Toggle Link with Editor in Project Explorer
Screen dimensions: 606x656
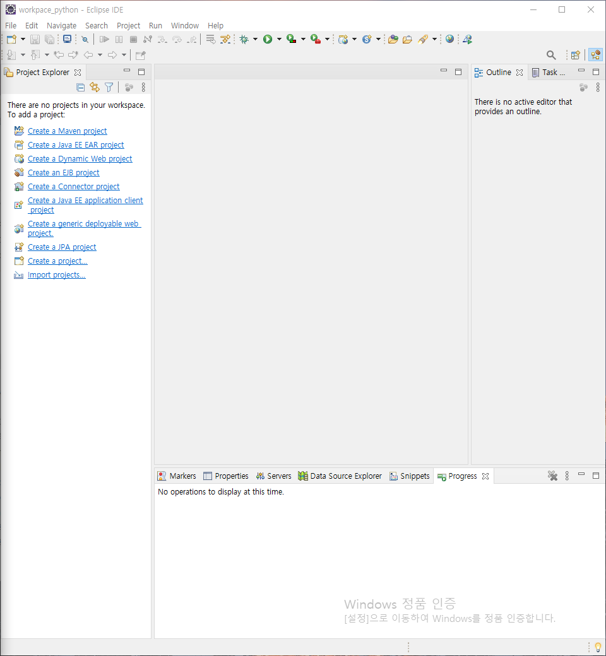95,87
